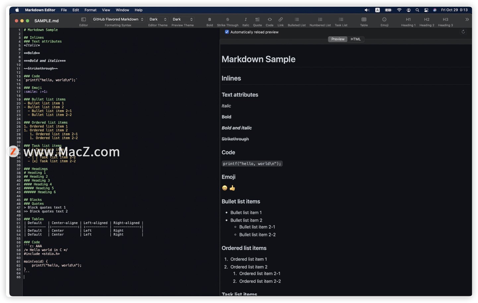Open the Help menu
This screenshot has height=303, width=478.
[x=139, y=10]
